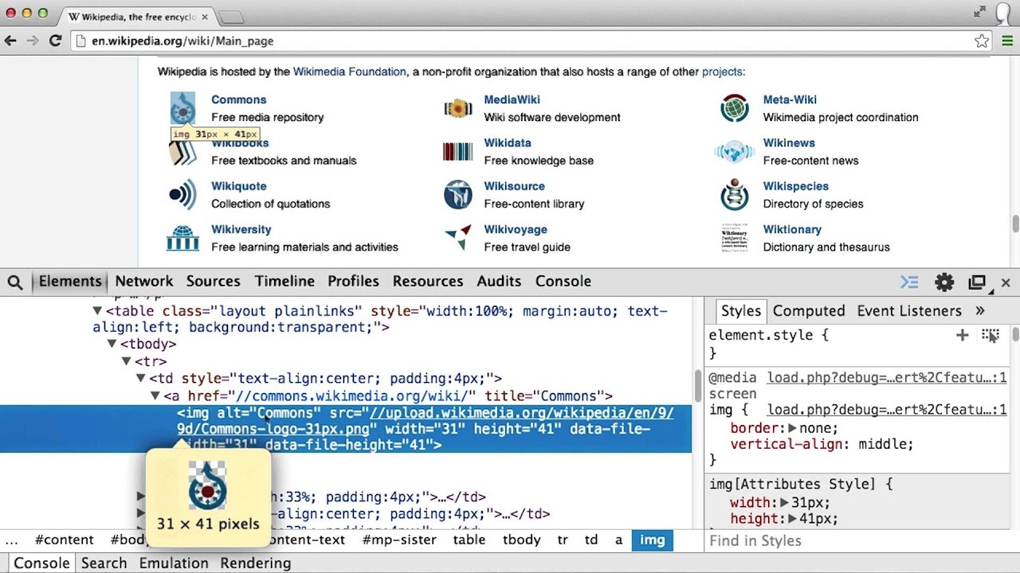Open the Audits panel
This screenshot has height=573, width=1020.
(x=499, y=282)
